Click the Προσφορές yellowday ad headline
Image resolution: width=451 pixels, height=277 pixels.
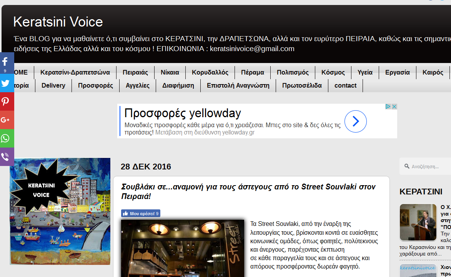[x=183, y=113]
